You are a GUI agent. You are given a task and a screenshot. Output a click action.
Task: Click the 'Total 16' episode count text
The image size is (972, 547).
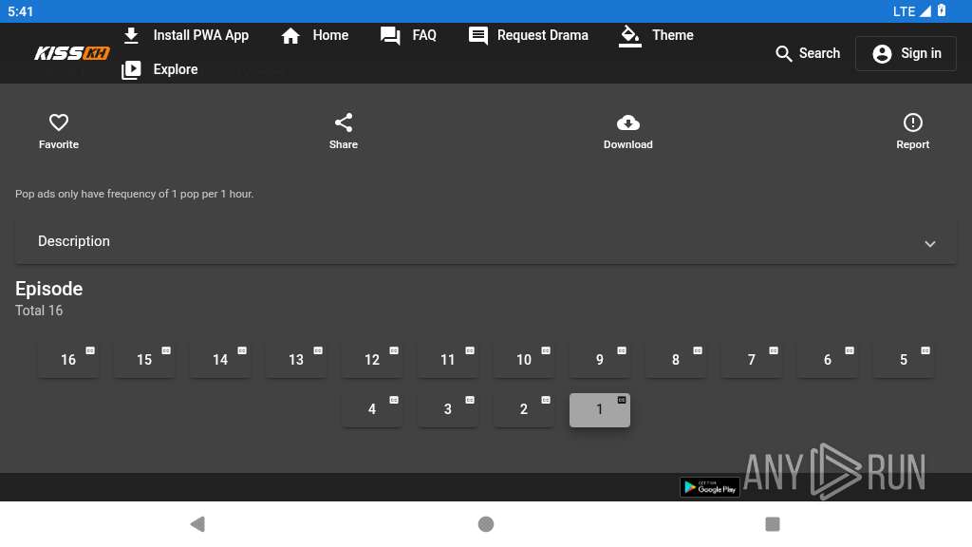pos(39,311)
